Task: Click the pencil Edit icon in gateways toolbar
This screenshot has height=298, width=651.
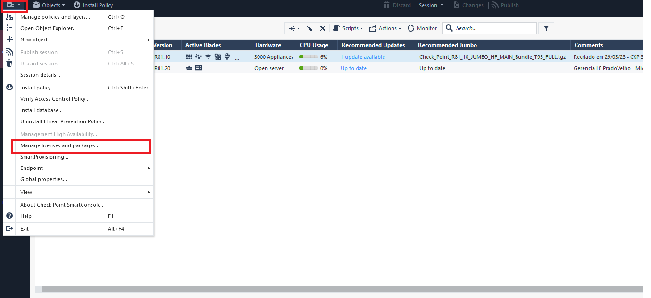Action: [309, 28]
